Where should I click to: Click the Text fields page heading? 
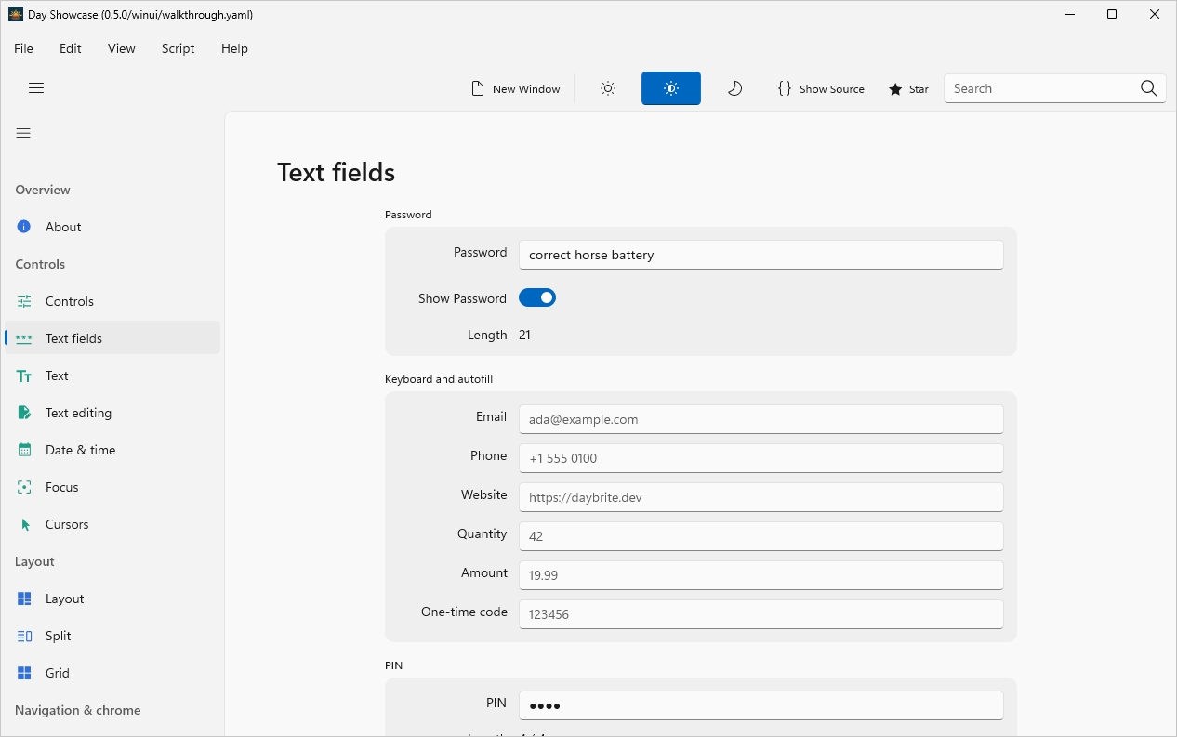click(x=336, y=172)
